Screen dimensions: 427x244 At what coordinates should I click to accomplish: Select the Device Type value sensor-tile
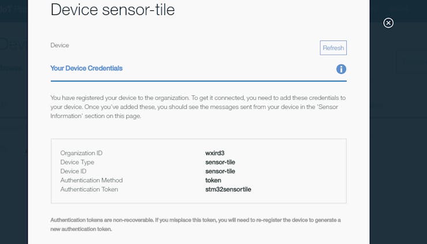(220, 162)
